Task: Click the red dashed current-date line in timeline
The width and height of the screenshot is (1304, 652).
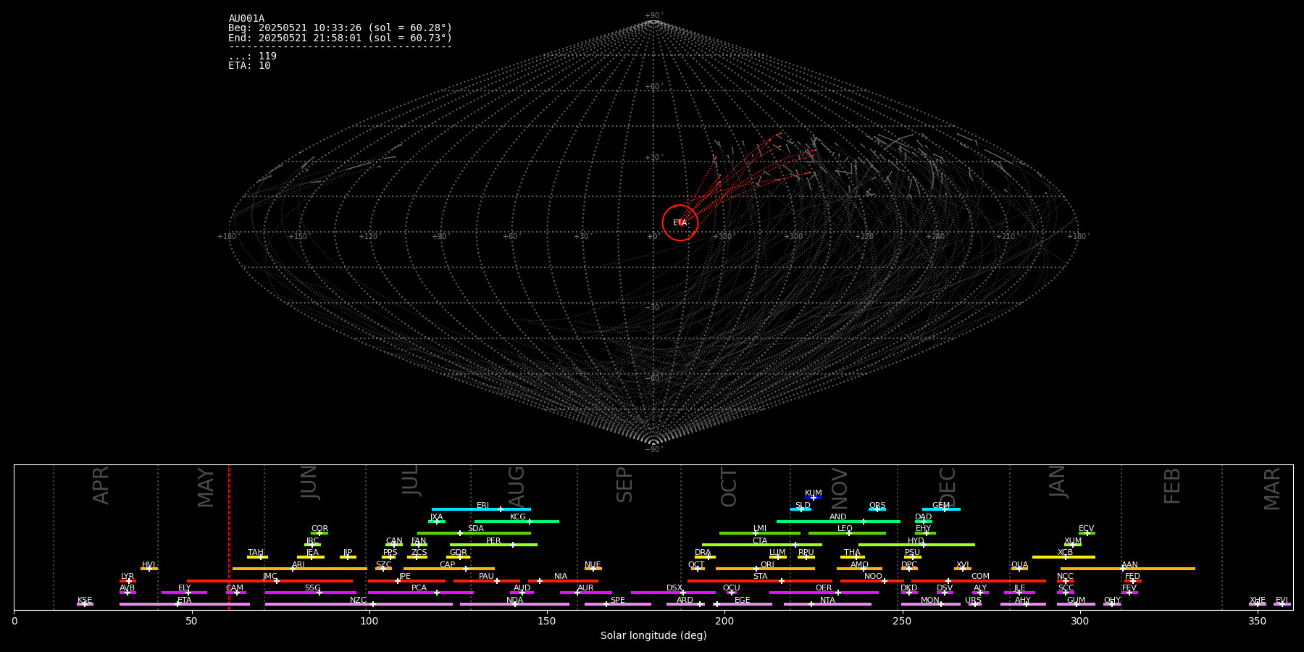Action: (229, 537)
